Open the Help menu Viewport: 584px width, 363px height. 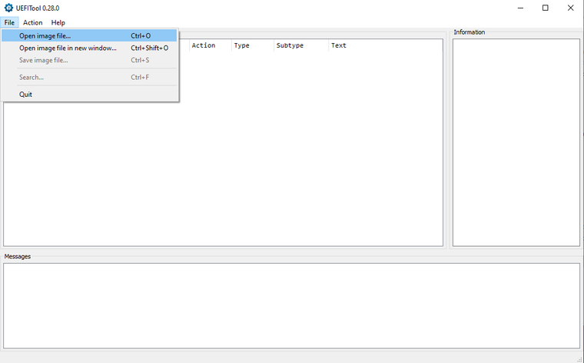coord(58,22)
